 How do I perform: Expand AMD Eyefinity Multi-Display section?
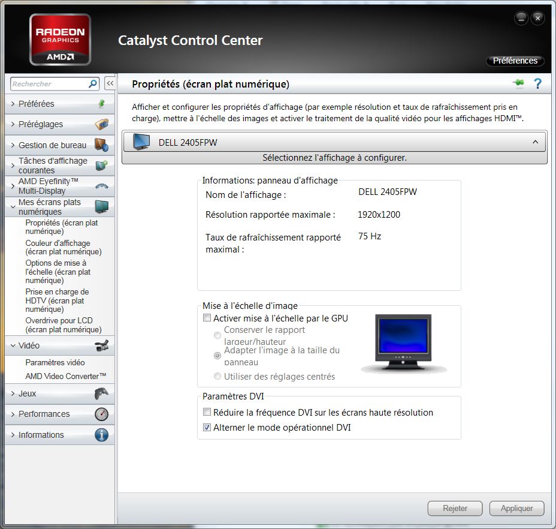[x=13, y=186]
